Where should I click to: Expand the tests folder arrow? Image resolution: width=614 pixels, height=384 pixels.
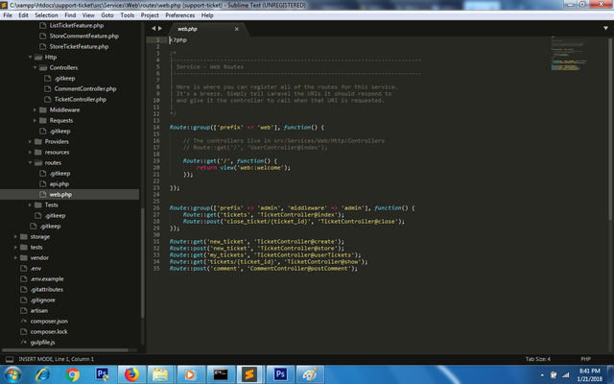coord(15,248)
